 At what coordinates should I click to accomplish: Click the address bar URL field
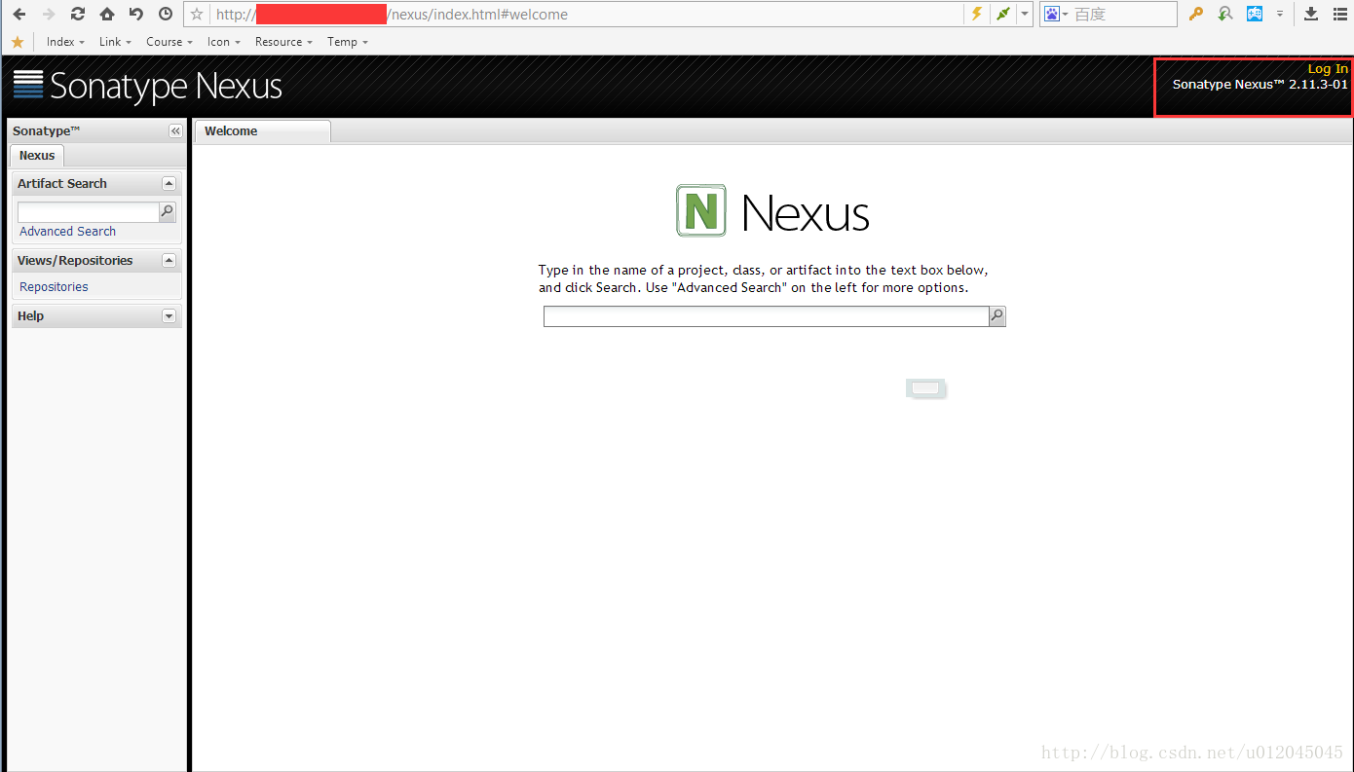pyautogui.click(x=584, y=15)
